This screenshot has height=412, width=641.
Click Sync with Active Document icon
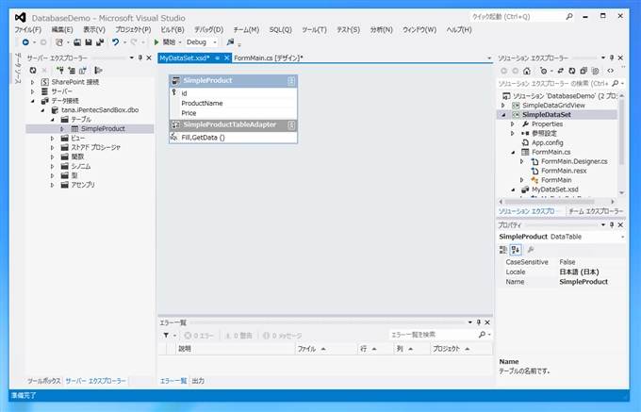(561, 71)
